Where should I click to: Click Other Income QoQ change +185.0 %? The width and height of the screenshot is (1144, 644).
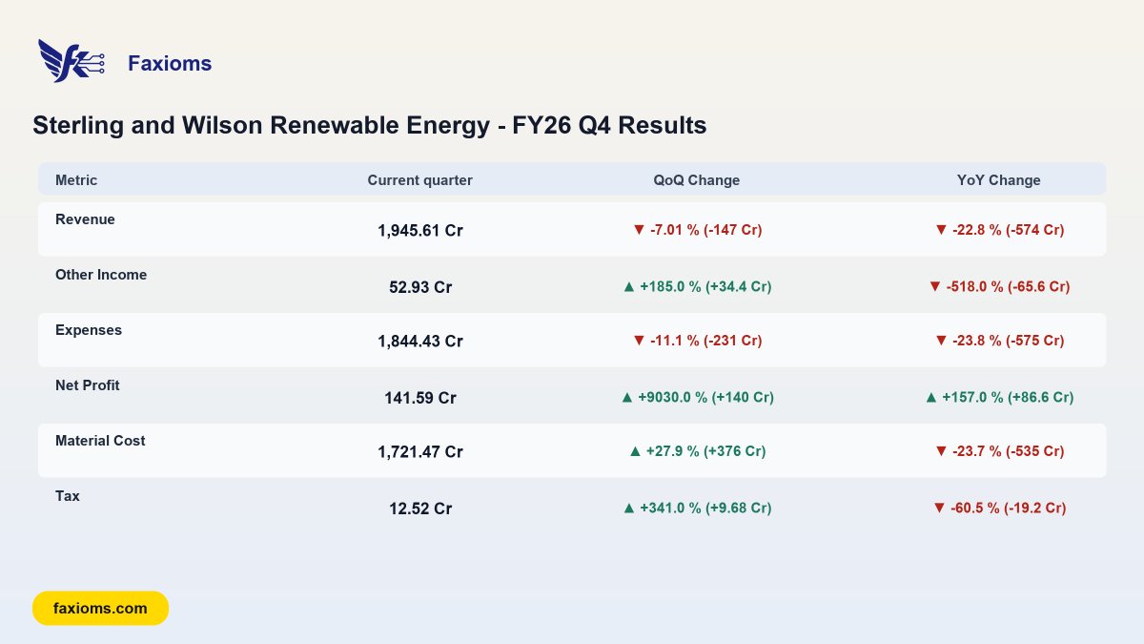[697, 285]
